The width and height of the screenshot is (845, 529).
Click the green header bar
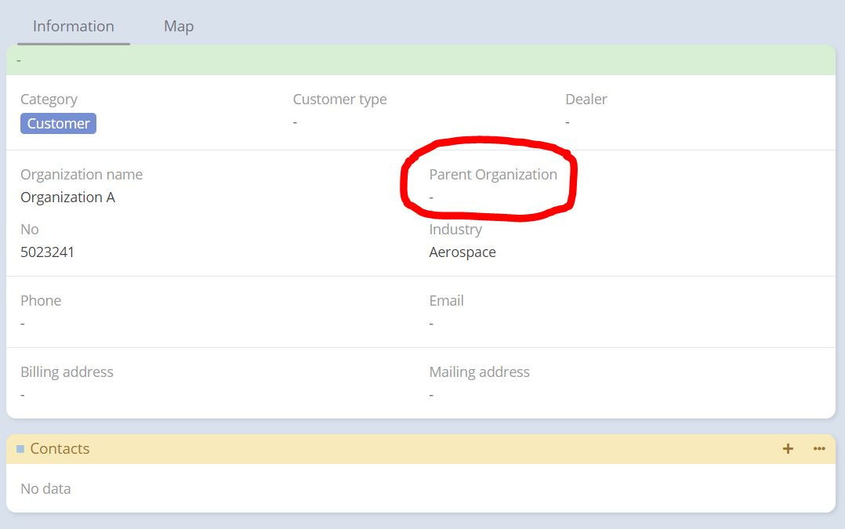point(421,60)
